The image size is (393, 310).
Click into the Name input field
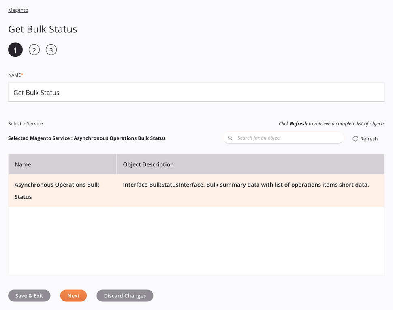(196, 93)
